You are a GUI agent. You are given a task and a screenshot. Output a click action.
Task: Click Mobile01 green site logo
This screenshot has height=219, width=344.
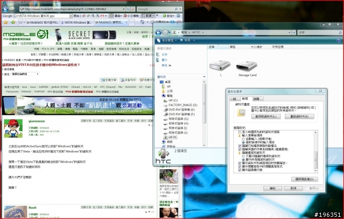(25, 34)
